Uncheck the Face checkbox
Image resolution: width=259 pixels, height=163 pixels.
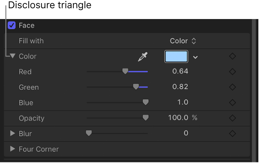(x=12, y=25)
